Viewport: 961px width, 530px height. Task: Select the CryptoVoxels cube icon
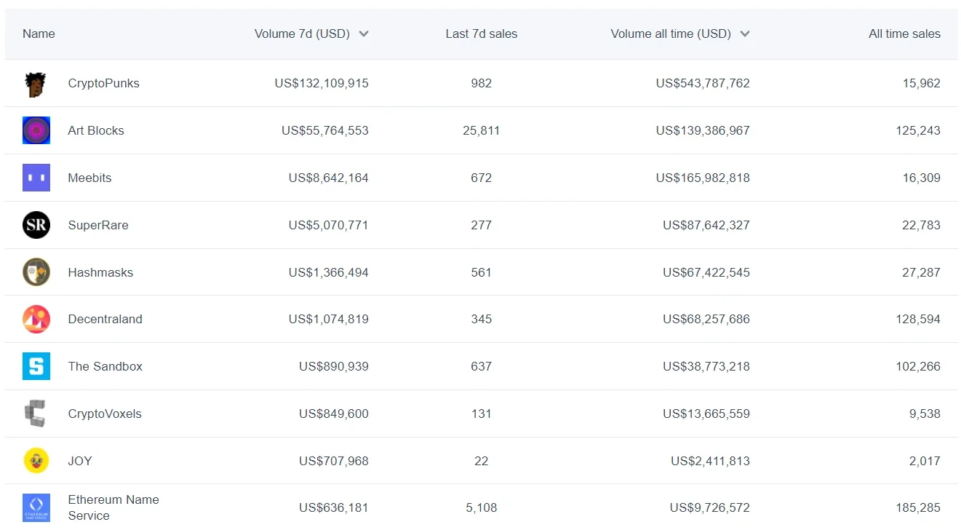click(x=36, y=414)
